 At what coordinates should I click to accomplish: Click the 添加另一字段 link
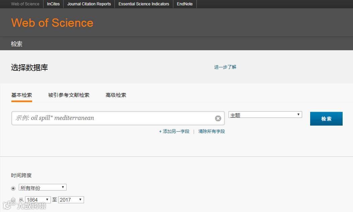pyautogui.click(x=174, y=131)
